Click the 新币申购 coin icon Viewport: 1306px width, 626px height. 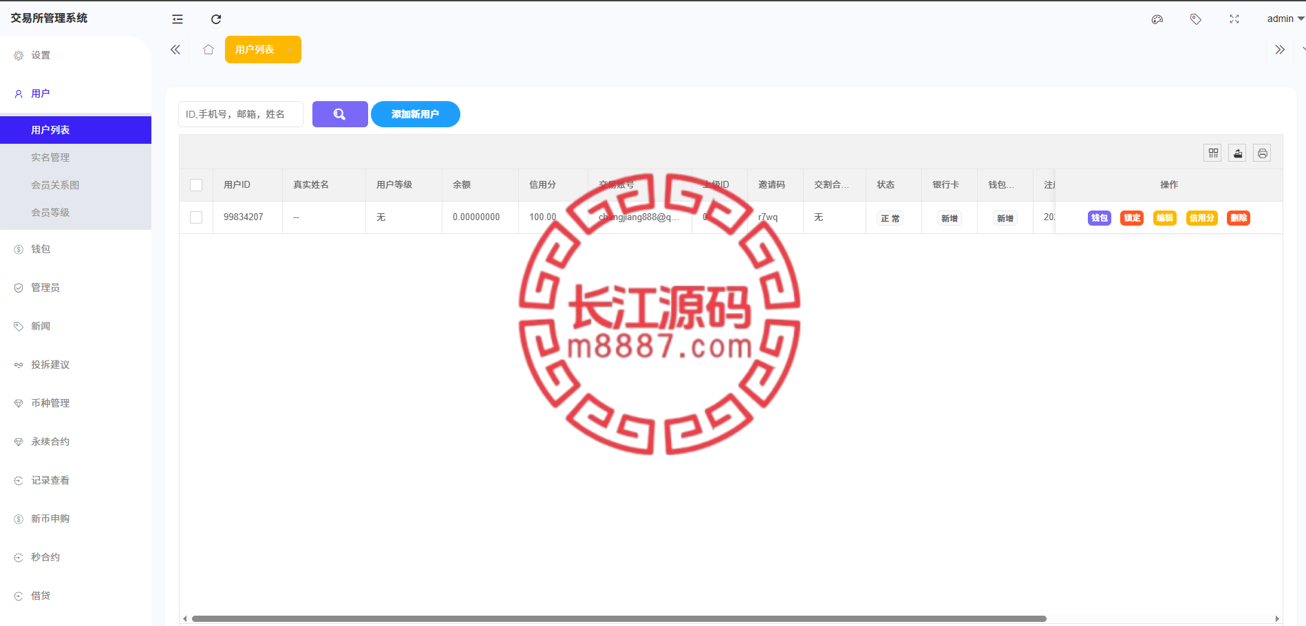point(19,519)
